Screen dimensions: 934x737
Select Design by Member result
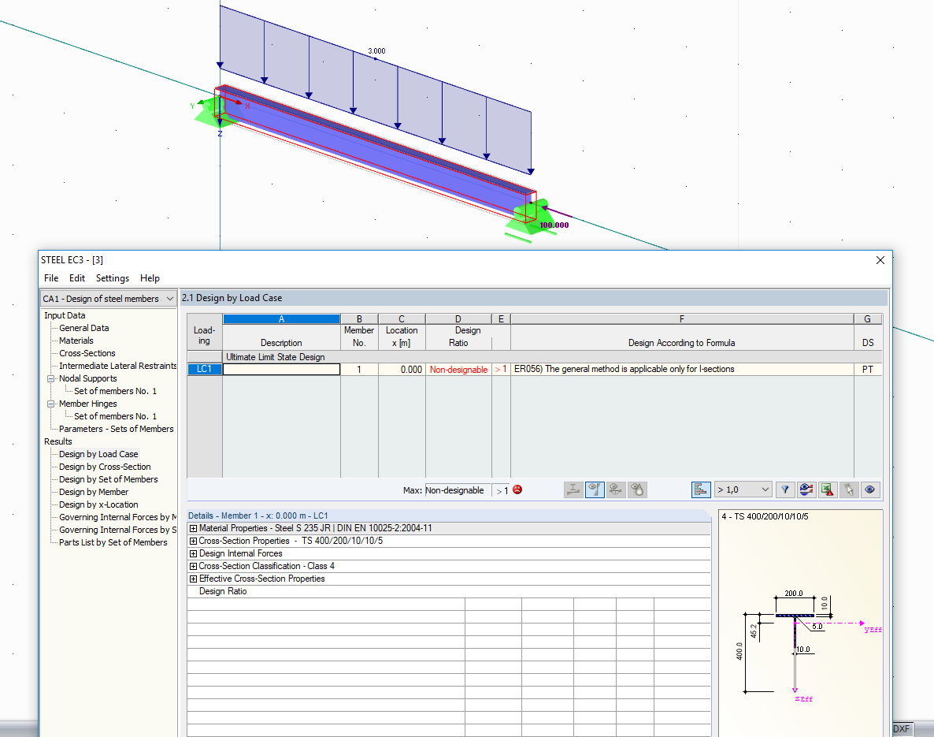(94, 492)
